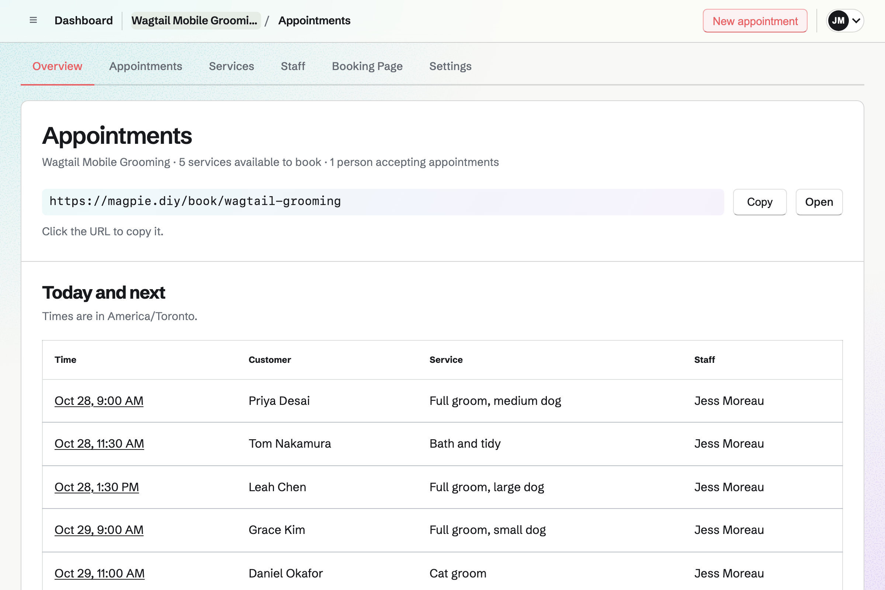Open the Services tab
Viewport: 885px width, 590px height.
click(x=232, y=66)
